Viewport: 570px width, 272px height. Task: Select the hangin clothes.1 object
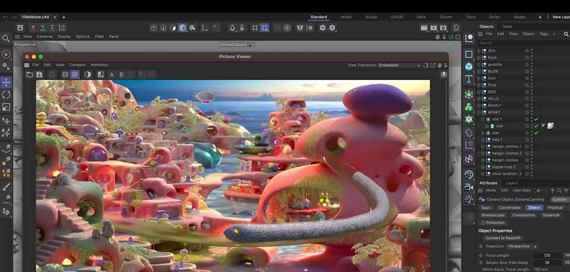pos(506,147)
